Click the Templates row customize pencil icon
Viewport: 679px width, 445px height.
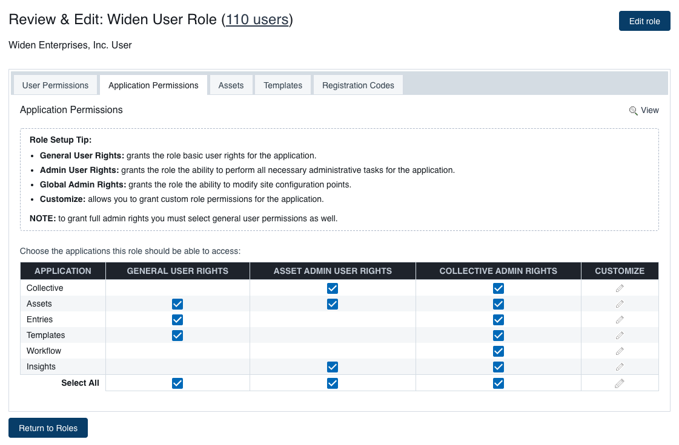point(619,336)
